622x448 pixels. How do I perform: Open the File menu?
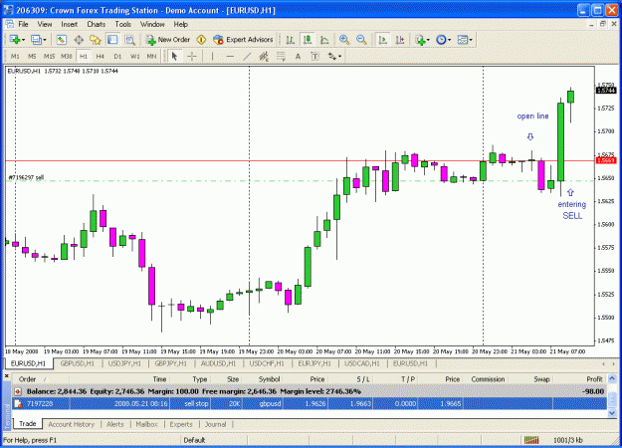(24, 24)
